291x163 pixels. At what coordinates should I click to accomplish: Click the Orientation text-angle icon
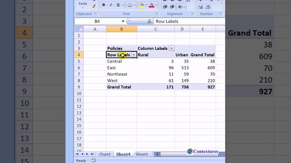click(x=180, y=7)
